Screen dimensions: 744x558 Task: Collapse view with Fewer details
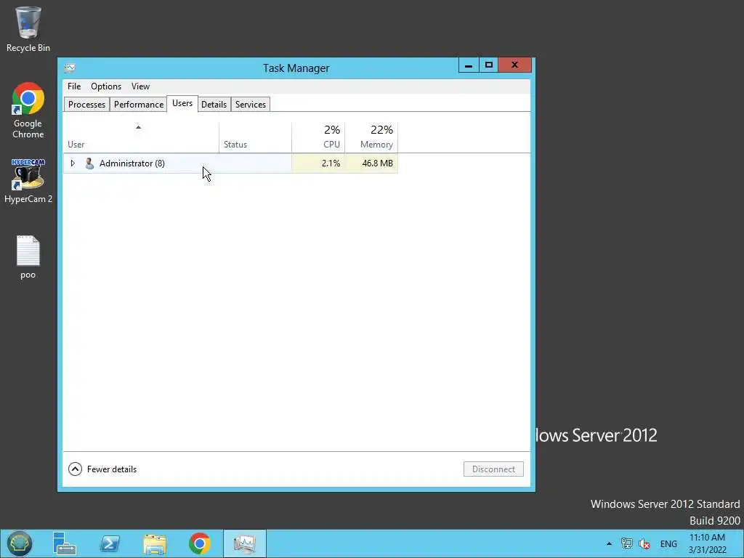[x=102, y=469]
